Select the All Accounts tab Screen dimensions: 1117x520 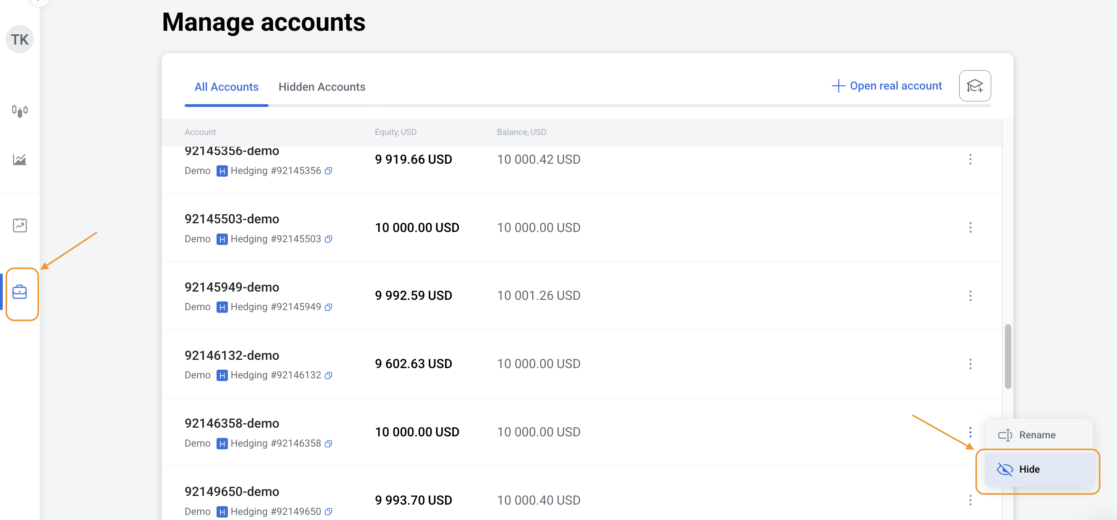point(226,87)
